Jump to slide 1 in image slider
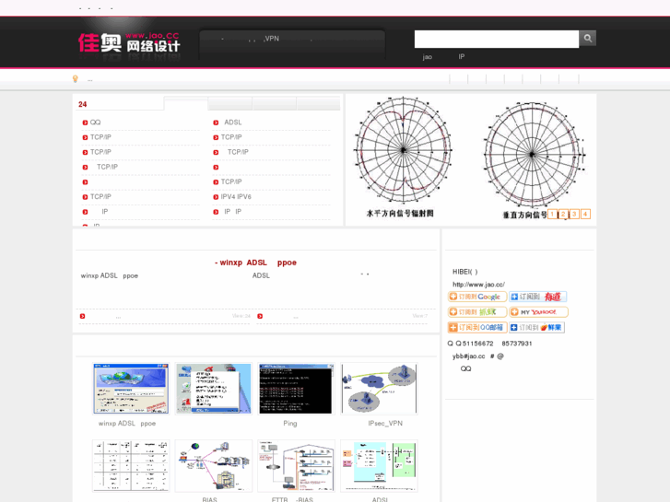 (x=552, y=214)
